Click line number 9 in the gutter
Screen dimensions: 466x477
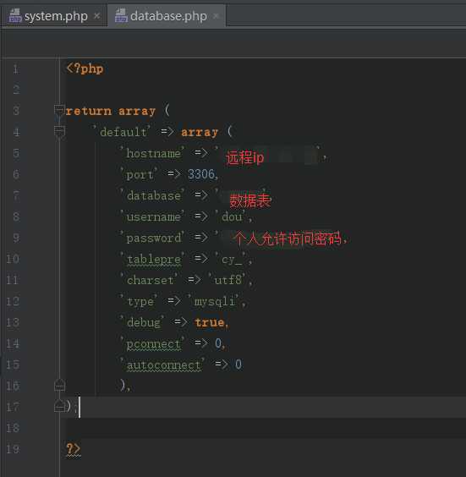point(16,238)
